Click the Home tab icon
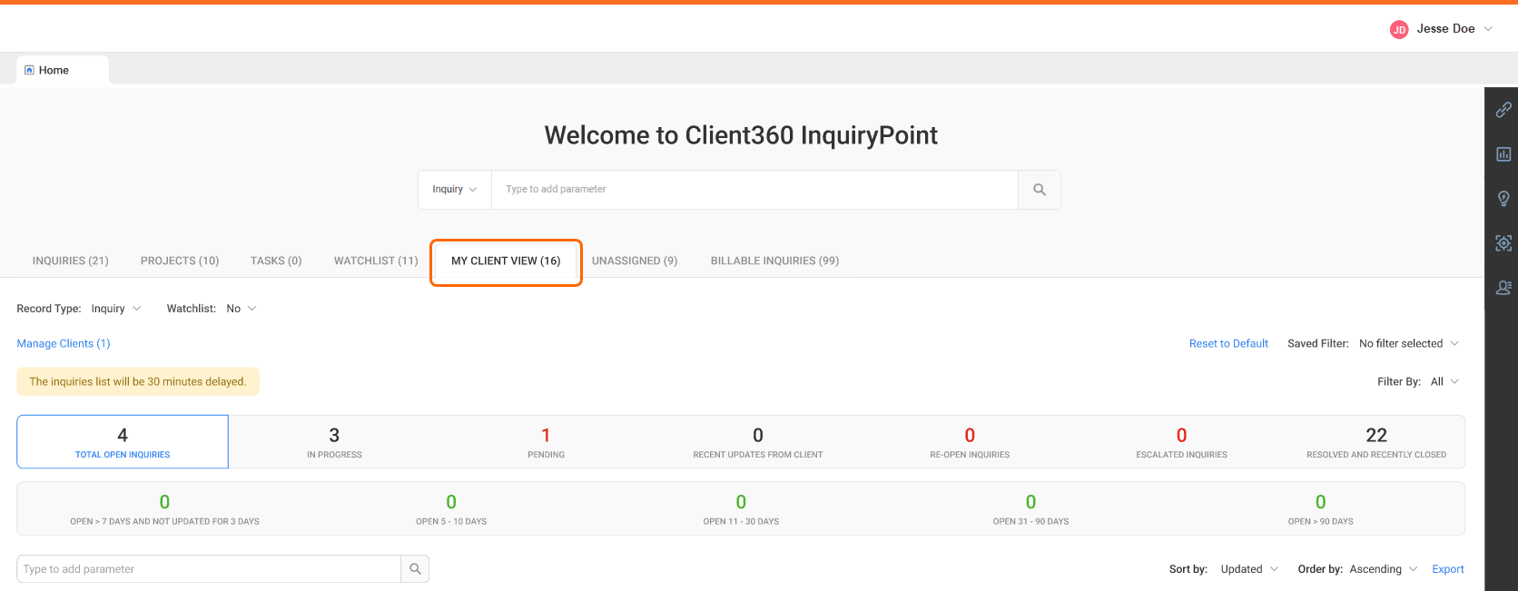 click(29, 70)
